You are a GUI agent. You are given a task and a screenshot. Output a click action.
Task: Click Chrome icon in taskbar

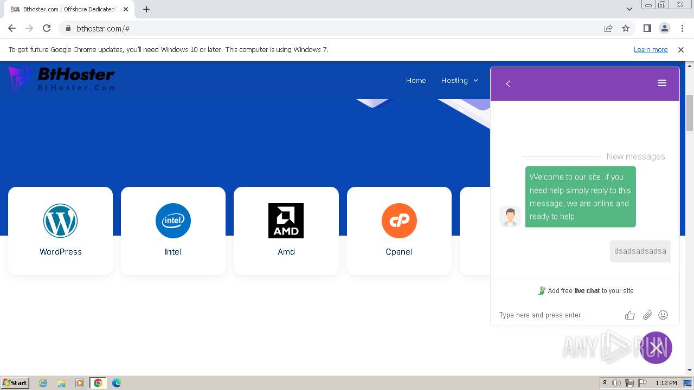pos(98,383)
